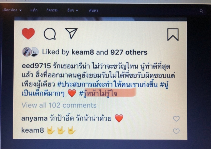Open hashtag #รู้หน้าไม่รู้ใจ
Image resolution: width=211 pixels, height=149 pixels.
pos(98,93)
